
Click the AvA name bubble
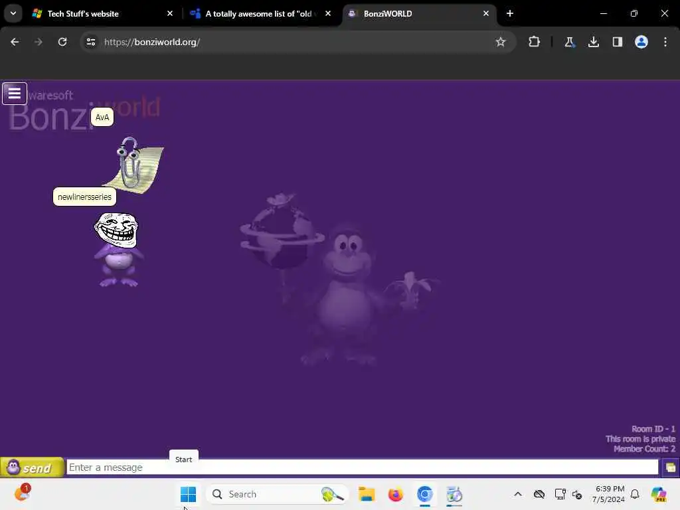tap(102, 117)
